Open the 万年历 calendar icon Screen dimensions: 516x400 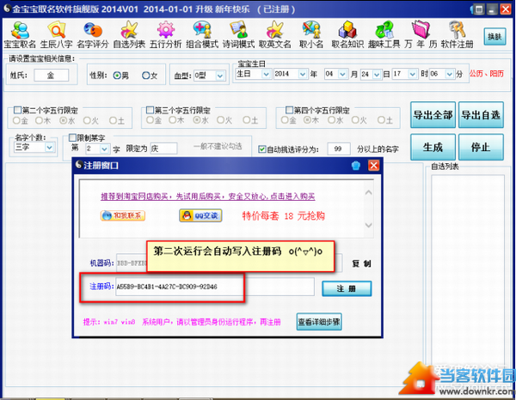[421, 34]
